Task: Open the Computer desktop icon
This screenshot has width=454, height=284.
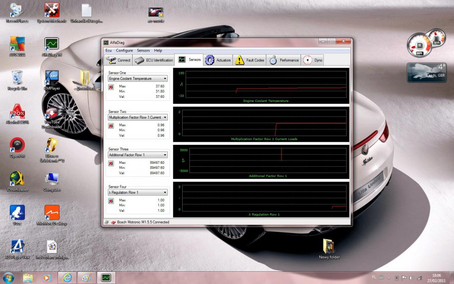Action: 52,182
